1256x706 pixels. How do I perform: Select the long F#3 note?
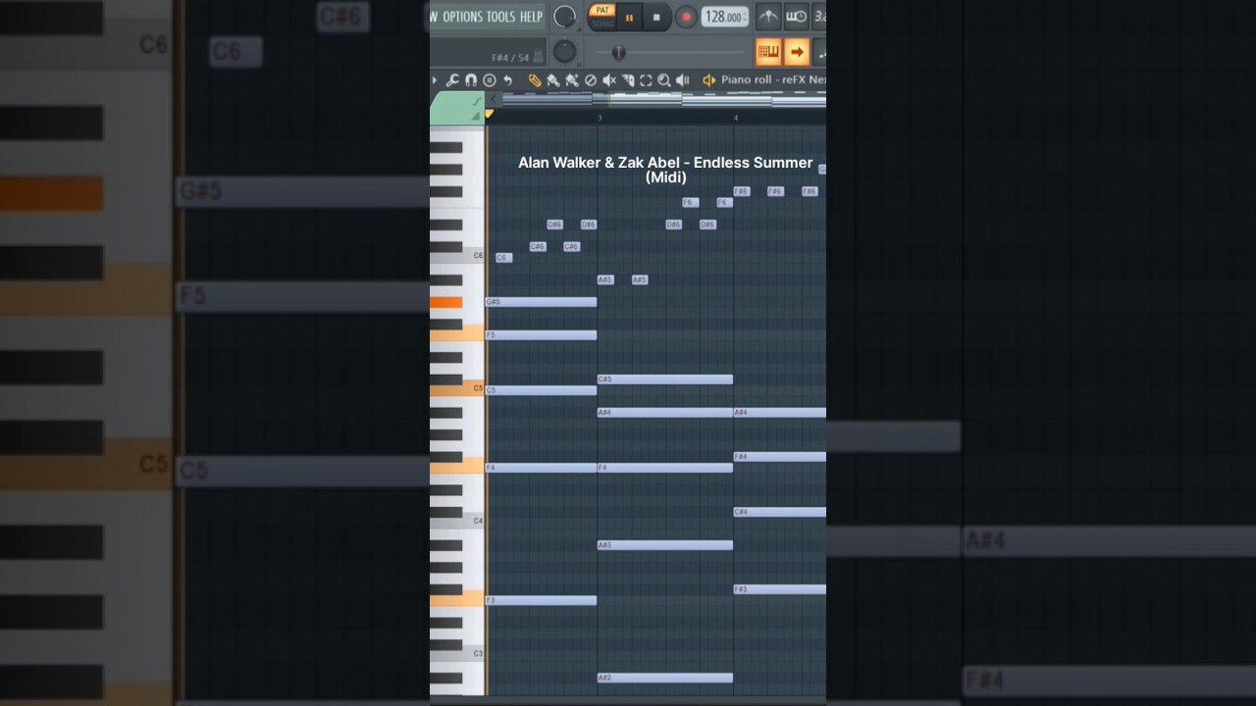click(x=780, y=589)
